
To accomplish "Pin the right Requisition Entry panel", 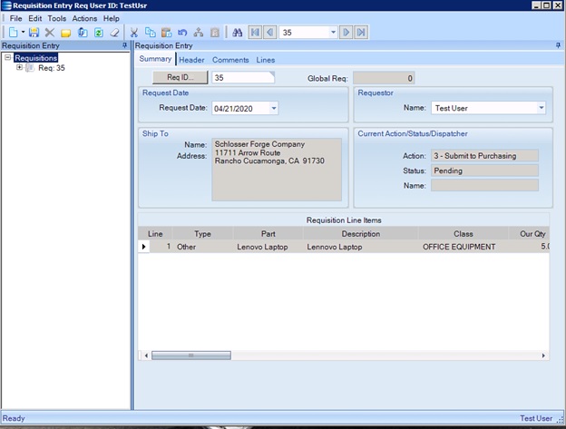I will pos(558,45).
